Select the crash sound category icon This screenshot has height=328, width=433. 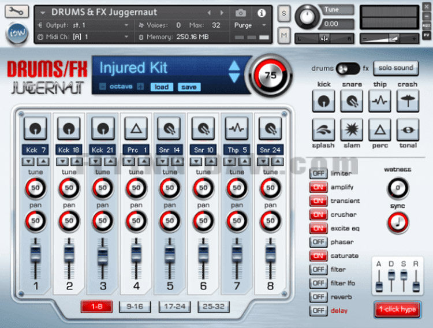pyautogui.click(x=408, y=101)
